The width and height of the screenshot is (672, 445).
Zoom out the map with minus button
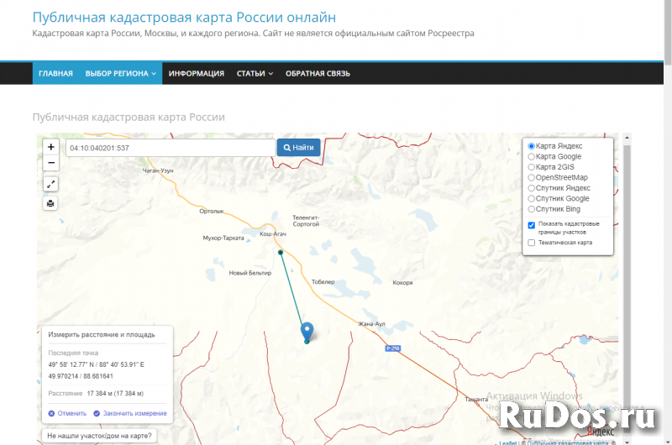point(51,163)
